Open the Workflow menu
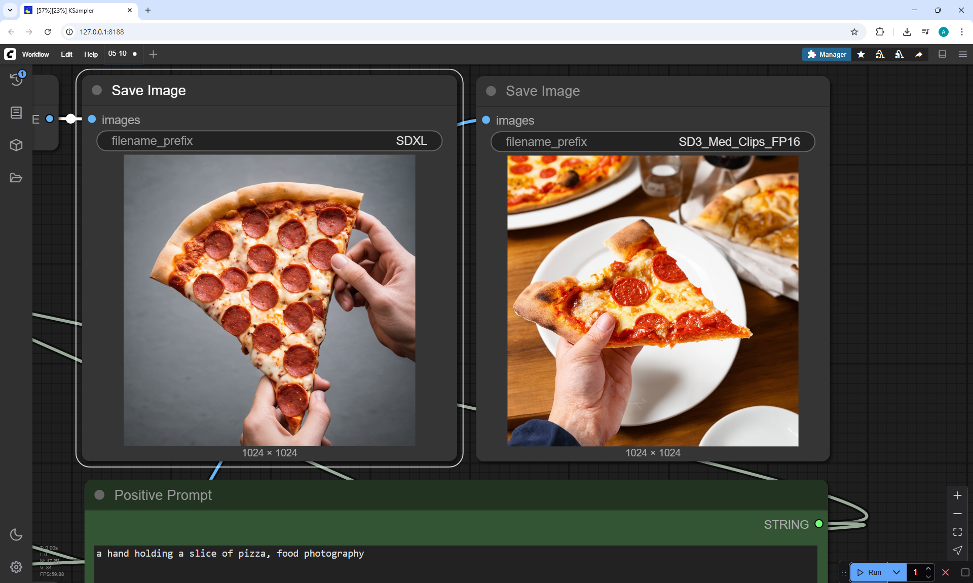Screen dimensions: 973x583 pyautogui.click(x=35, y=54)
